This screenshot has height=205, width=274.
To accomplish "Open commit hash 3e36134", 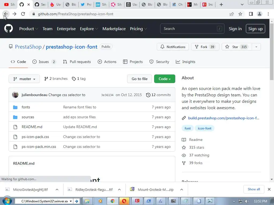I will [x=107, y=95].
